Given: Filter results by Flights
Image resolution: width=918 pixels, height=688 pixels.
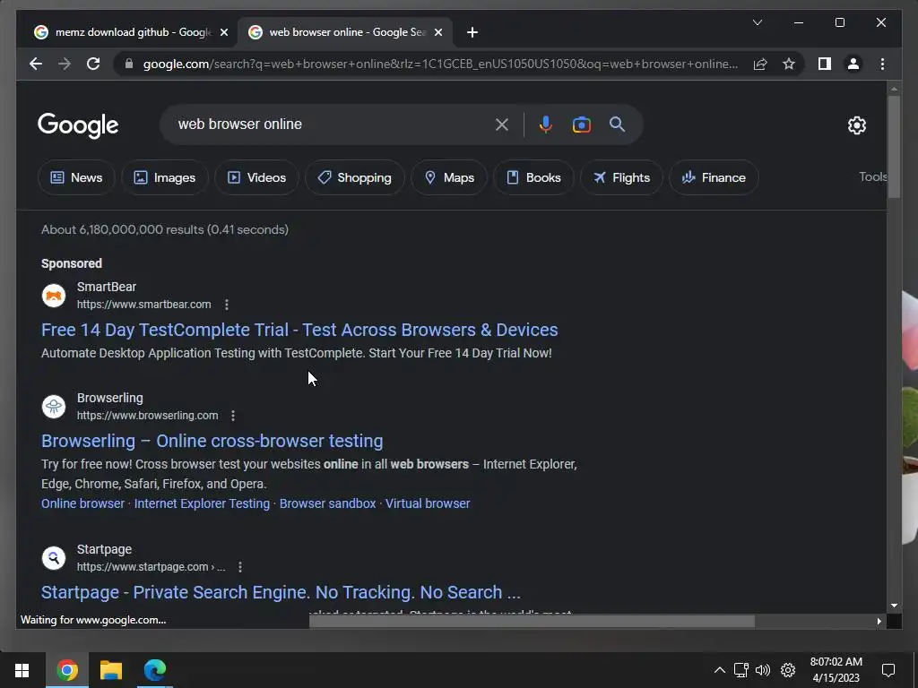Looking at the screenshot, I should (x=621, y=177).
